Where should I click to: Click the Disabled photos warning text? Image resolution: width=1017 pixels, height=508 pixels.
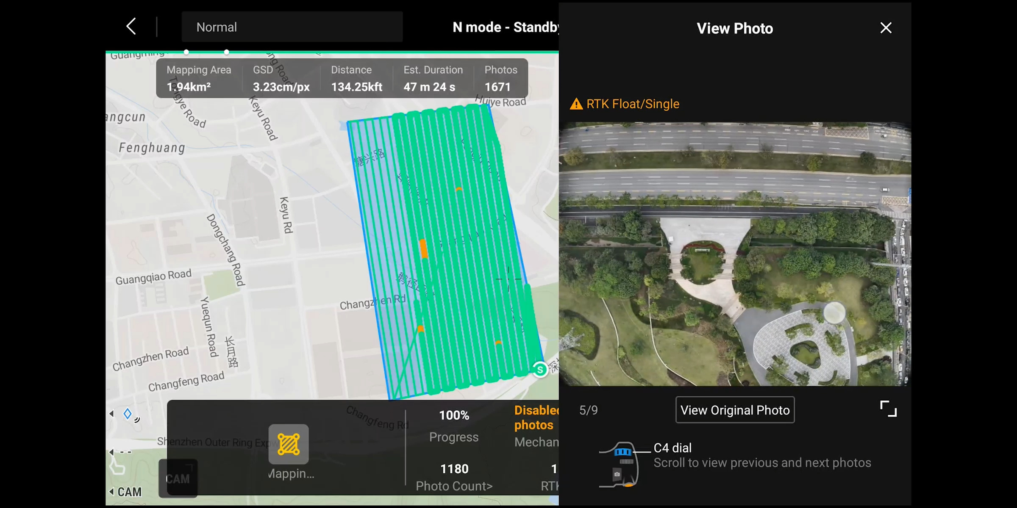point(536,417)
